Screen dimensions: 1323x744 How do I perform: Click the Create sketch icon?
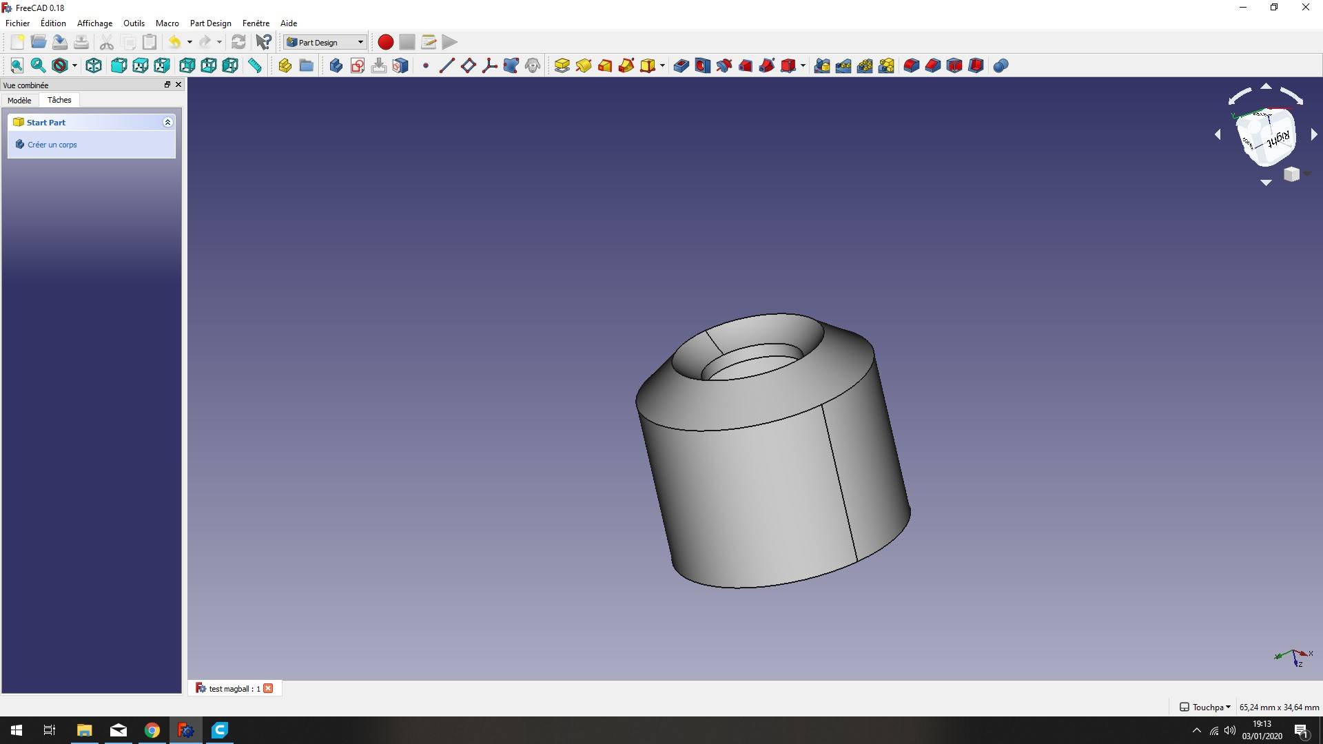tap(358, 65)
